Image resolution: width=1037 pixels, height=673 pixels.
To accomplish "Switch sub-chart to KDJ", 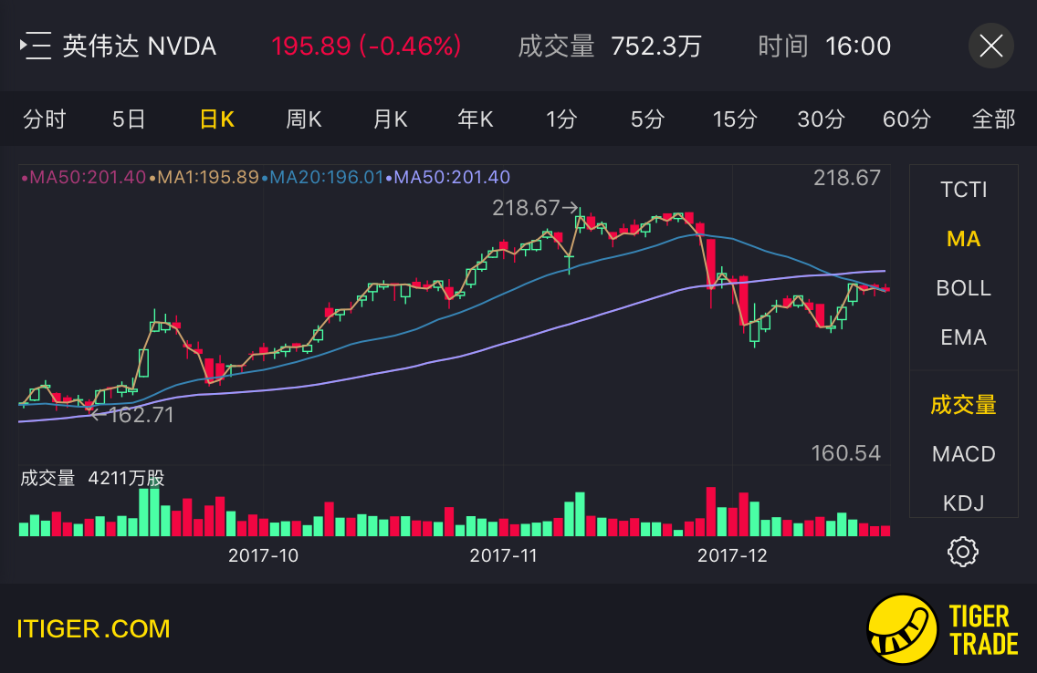I will click(x=963, y=502).
